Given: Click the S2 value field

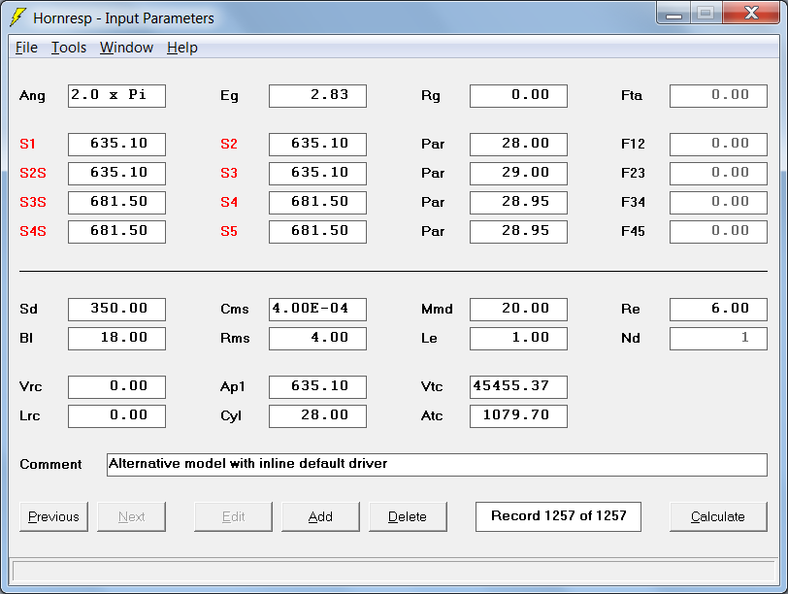Looking at the screenshot, I should (x=317, y=145).
